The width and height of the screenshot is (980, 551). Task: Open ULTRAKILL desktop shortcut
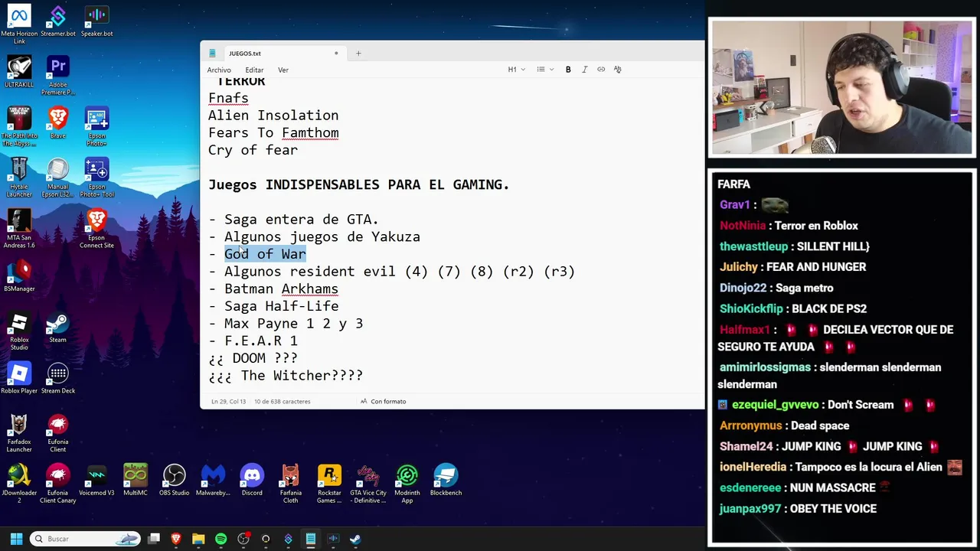pos(19,71)
